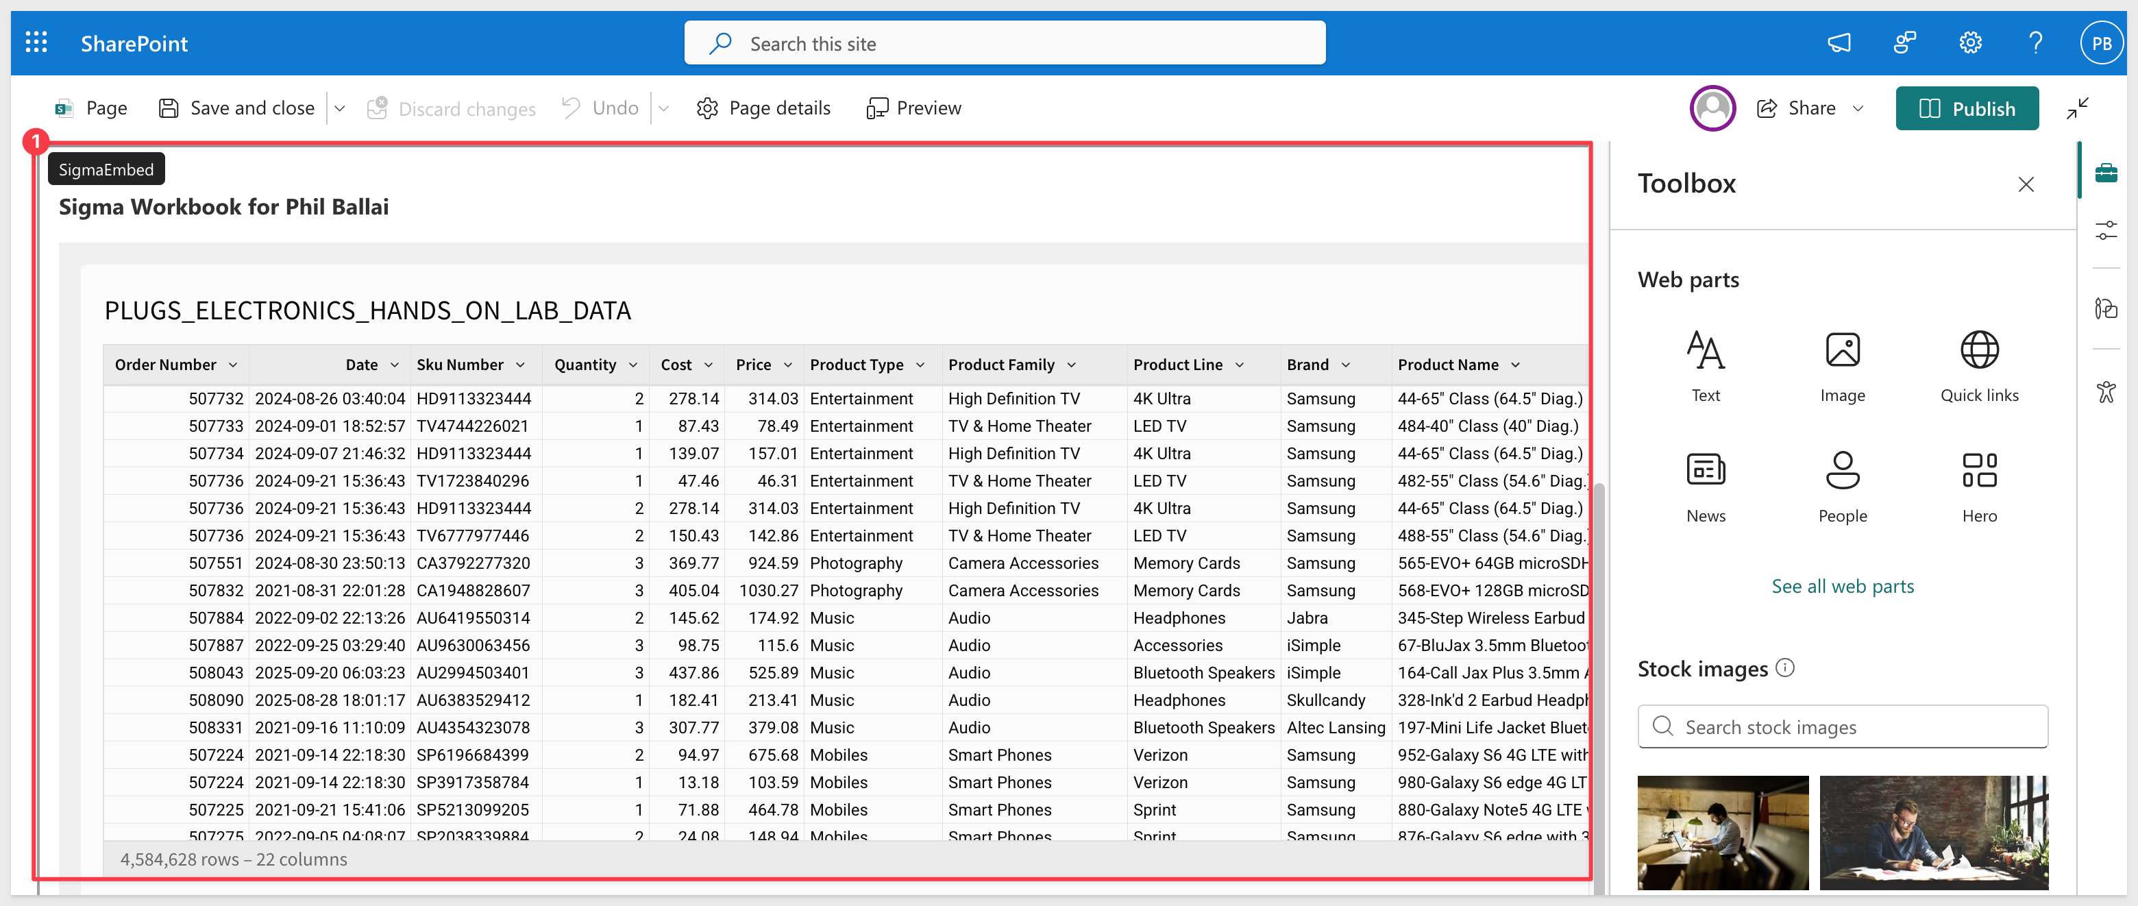Open Page details
Image resolution: width=2138 pixels, height=906 pixels.
tap(763, 108)
